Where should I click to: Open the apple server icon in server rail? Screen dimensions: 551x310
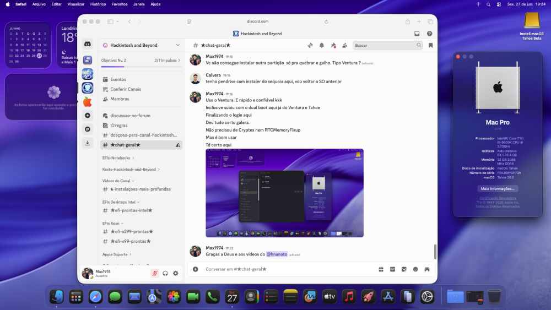click(88, 102)
